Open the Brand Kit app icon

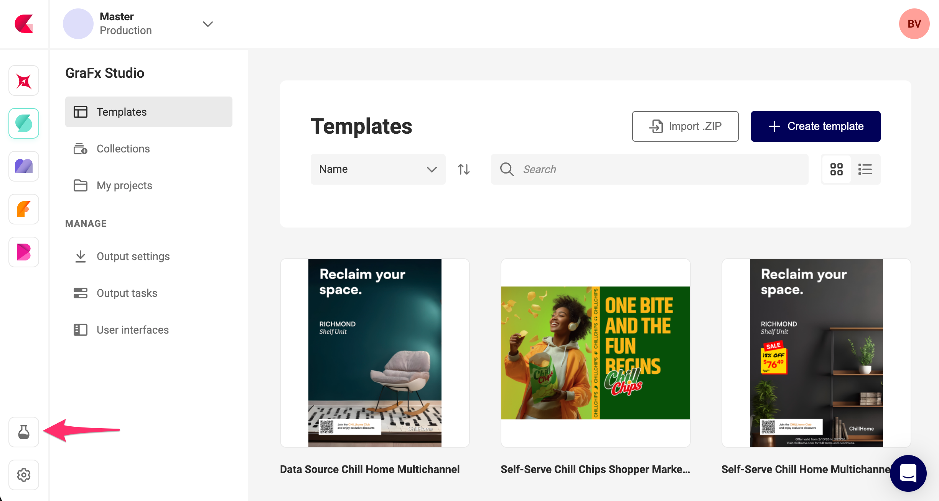coord(23,252)
